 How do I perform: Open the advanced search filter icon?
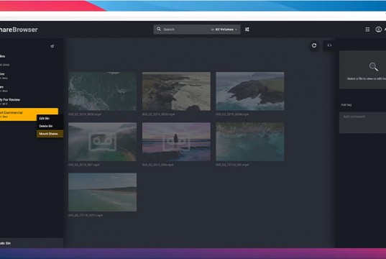tap(247, 29)
